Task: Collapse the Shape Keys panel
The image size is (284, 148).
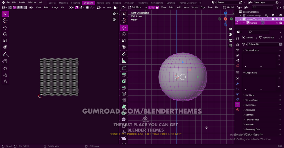Action: pos(244,73)
